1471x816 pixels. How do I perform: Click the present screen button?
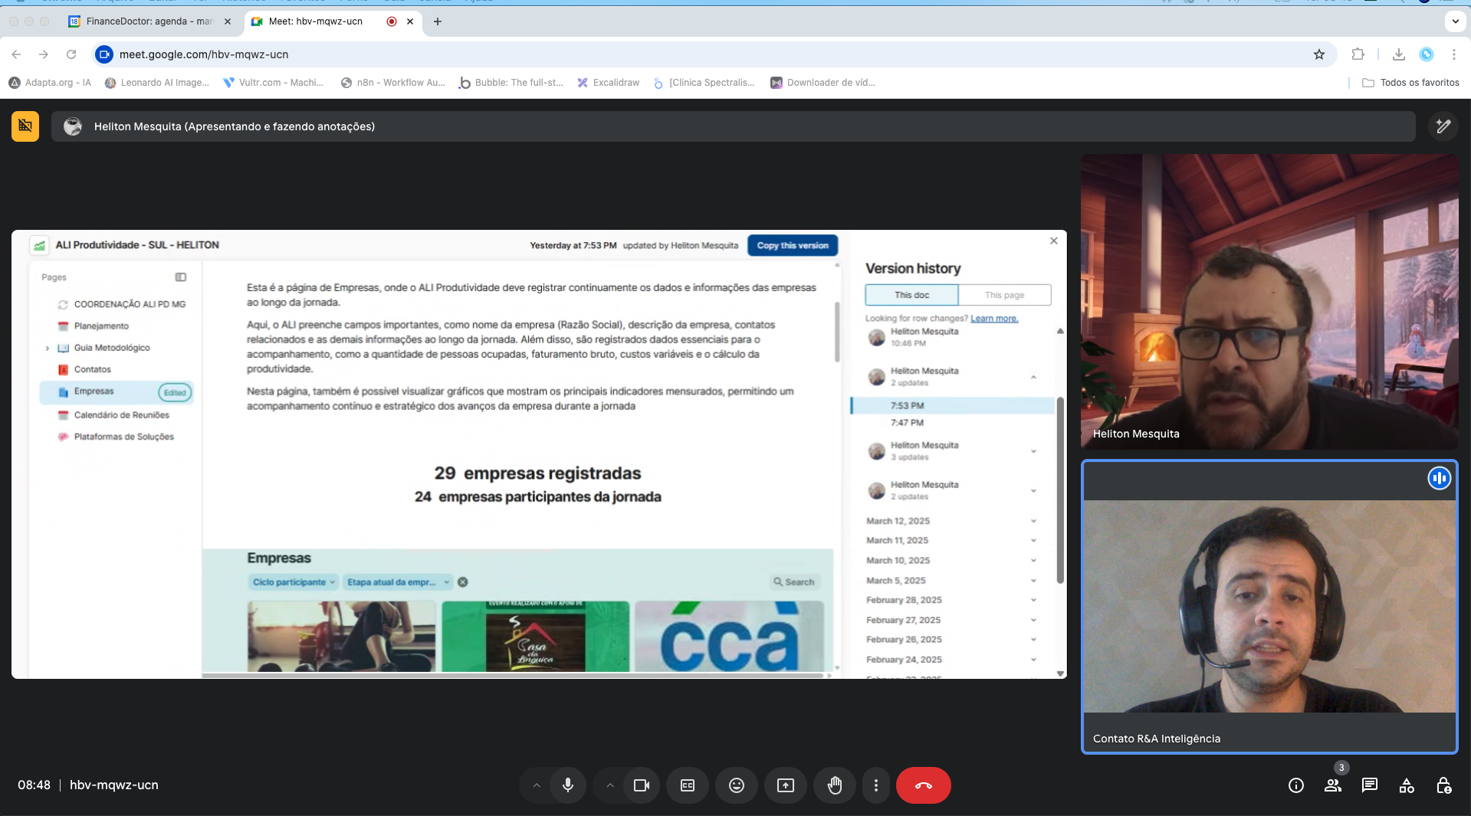[786, 785]
